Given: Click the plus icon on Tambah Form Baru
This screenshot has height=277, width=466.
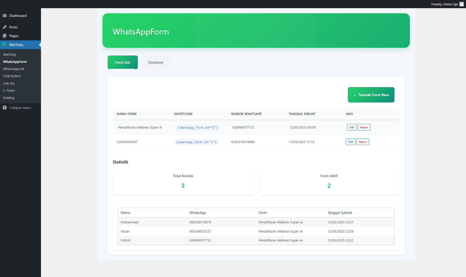Looking at the screenshot, I should tap(355, 95).
